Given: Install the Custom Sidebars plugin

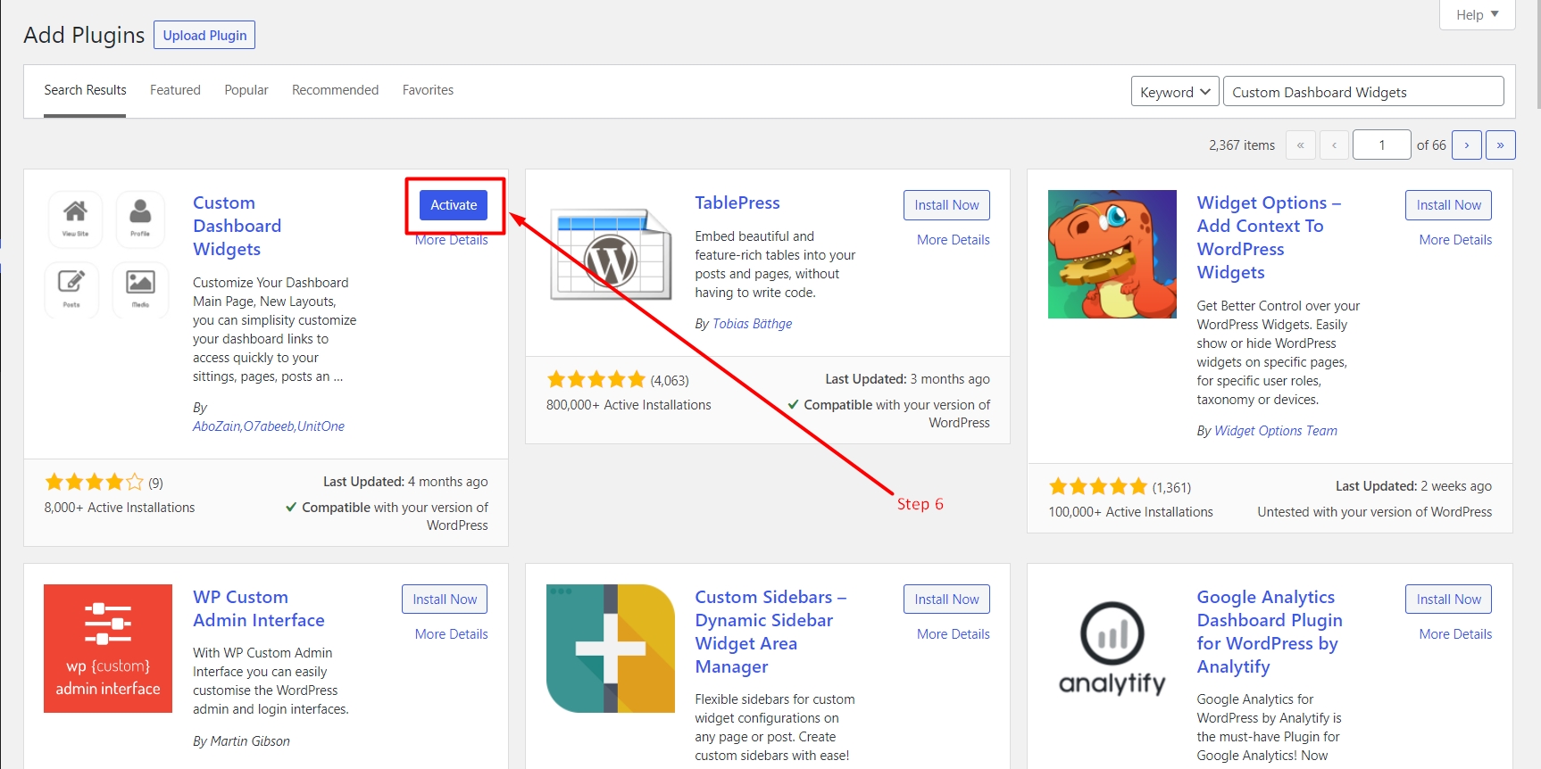Looking at the screenshot, I should pyautogui.click(x=946, y=599).
